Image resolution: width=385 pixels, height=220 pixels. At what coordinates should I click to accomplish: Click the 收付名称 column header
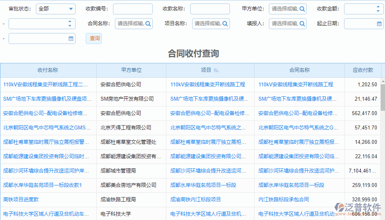click(x=48, y=70)
